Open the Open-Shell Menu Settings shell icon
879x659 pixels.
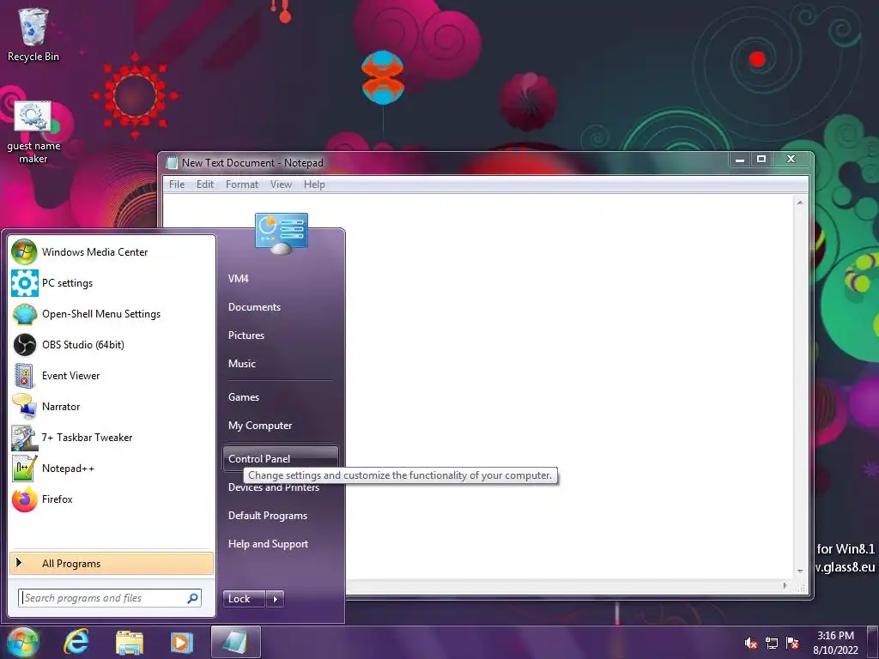(x=25, y=314)
